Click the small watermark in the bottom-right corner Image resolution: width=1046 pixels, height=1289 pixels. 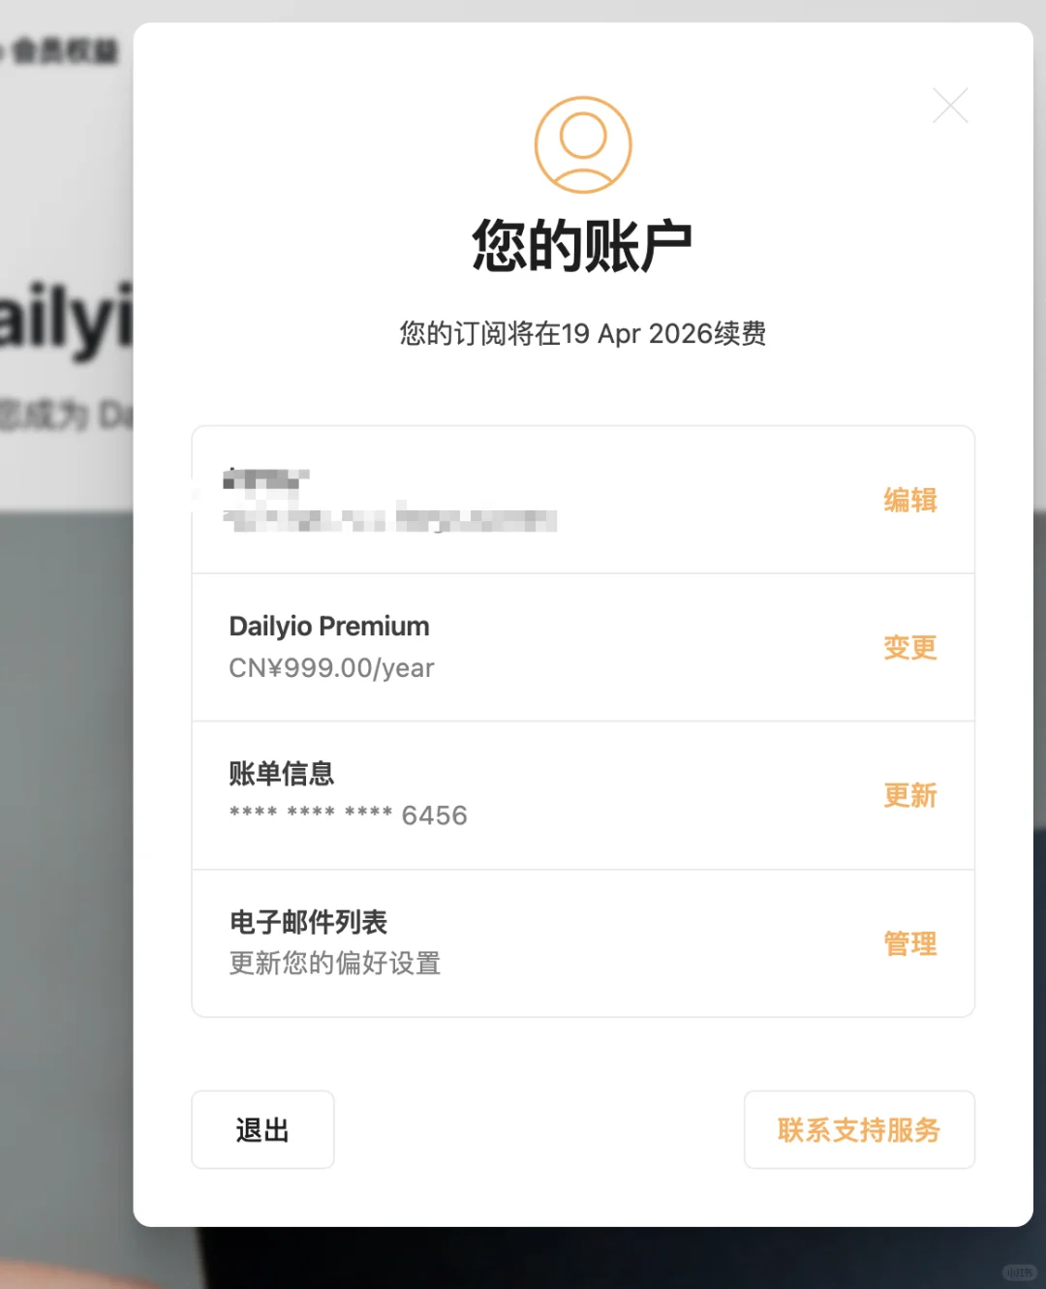click(1018, 1273)
